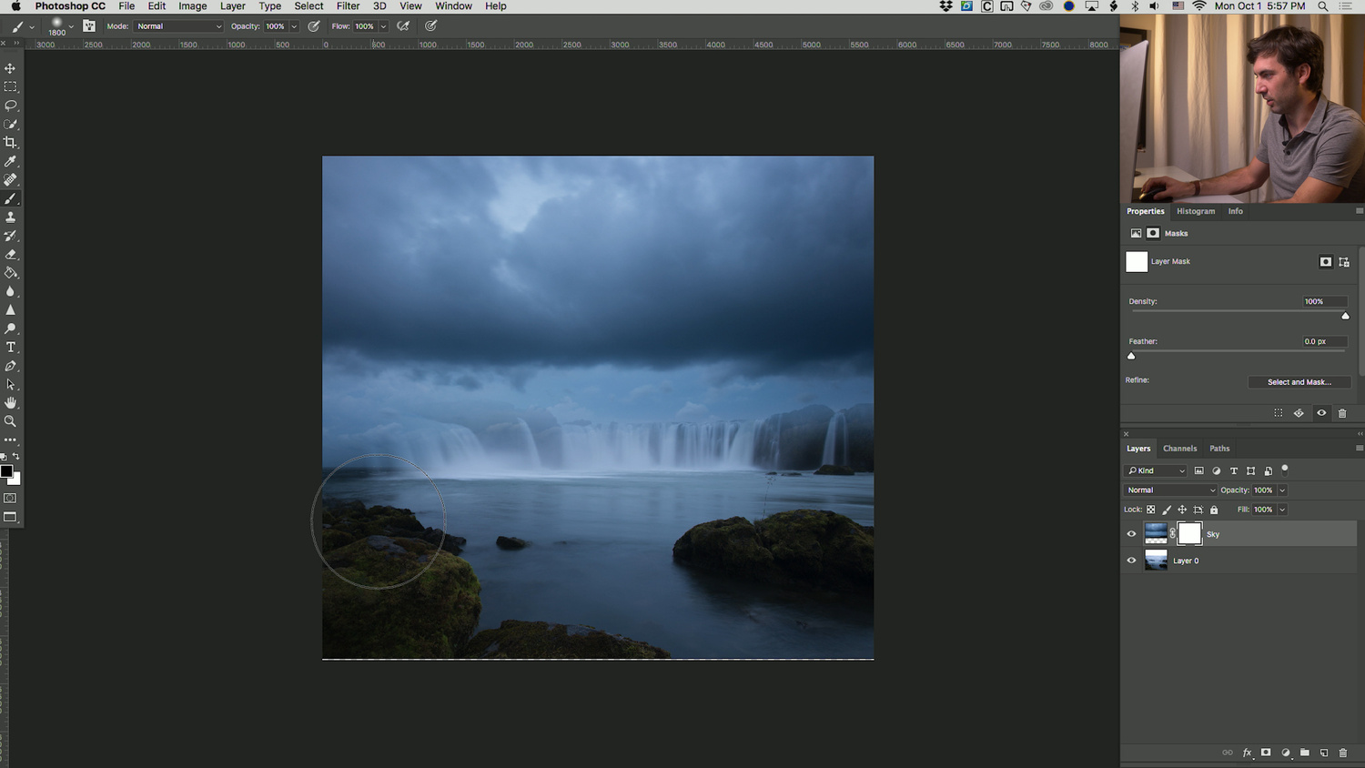Image resolution: width=1365 pixels, height=768 pixels.
Task: Select the Horizontal Type tool
Action: click(x=10, y=348)
